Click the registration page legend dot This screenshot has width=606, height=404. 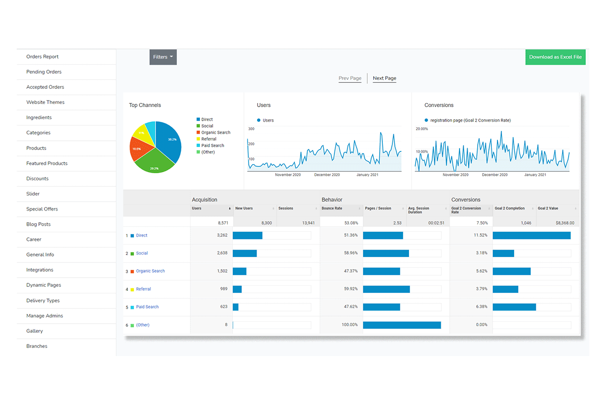(x=426, y=120)
